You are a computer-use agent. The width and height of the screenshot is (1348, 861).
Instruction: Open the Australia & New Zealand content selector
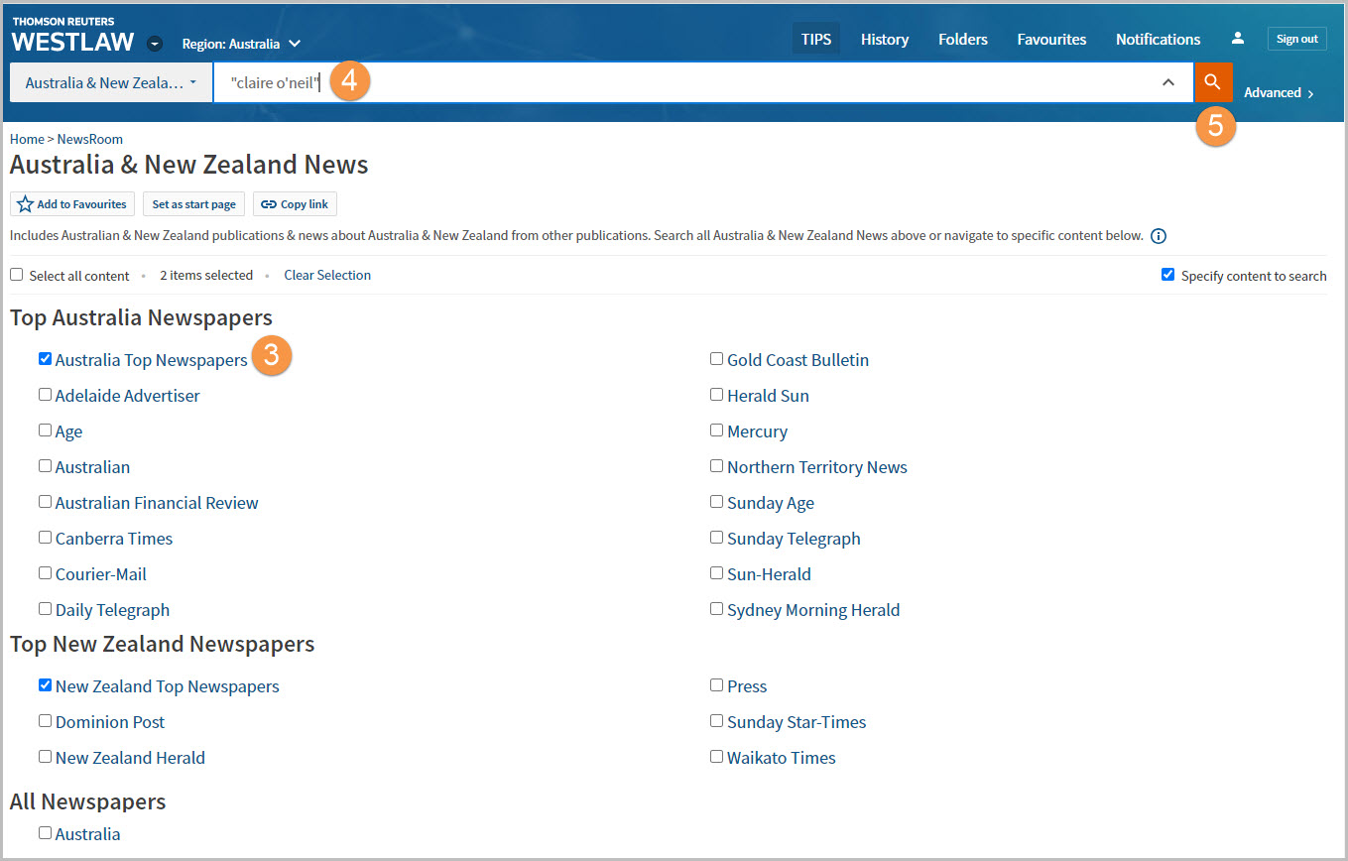click(x=111, y=83)
